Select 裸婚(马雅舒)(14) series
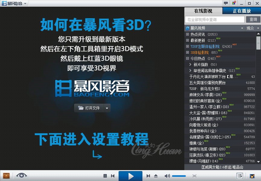The image size is (261, 181). 220,161
